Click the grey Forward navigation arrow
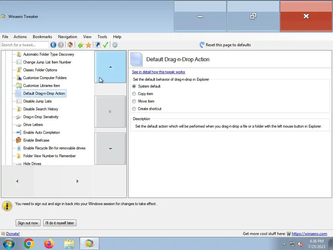The height and width of the screenshot is (250, 333). pos(61,45)
